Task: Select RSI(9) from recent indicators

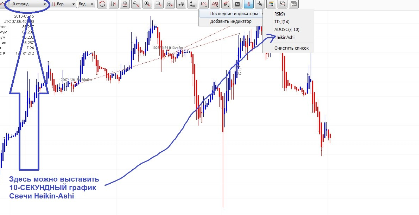Action: [280, 14]
